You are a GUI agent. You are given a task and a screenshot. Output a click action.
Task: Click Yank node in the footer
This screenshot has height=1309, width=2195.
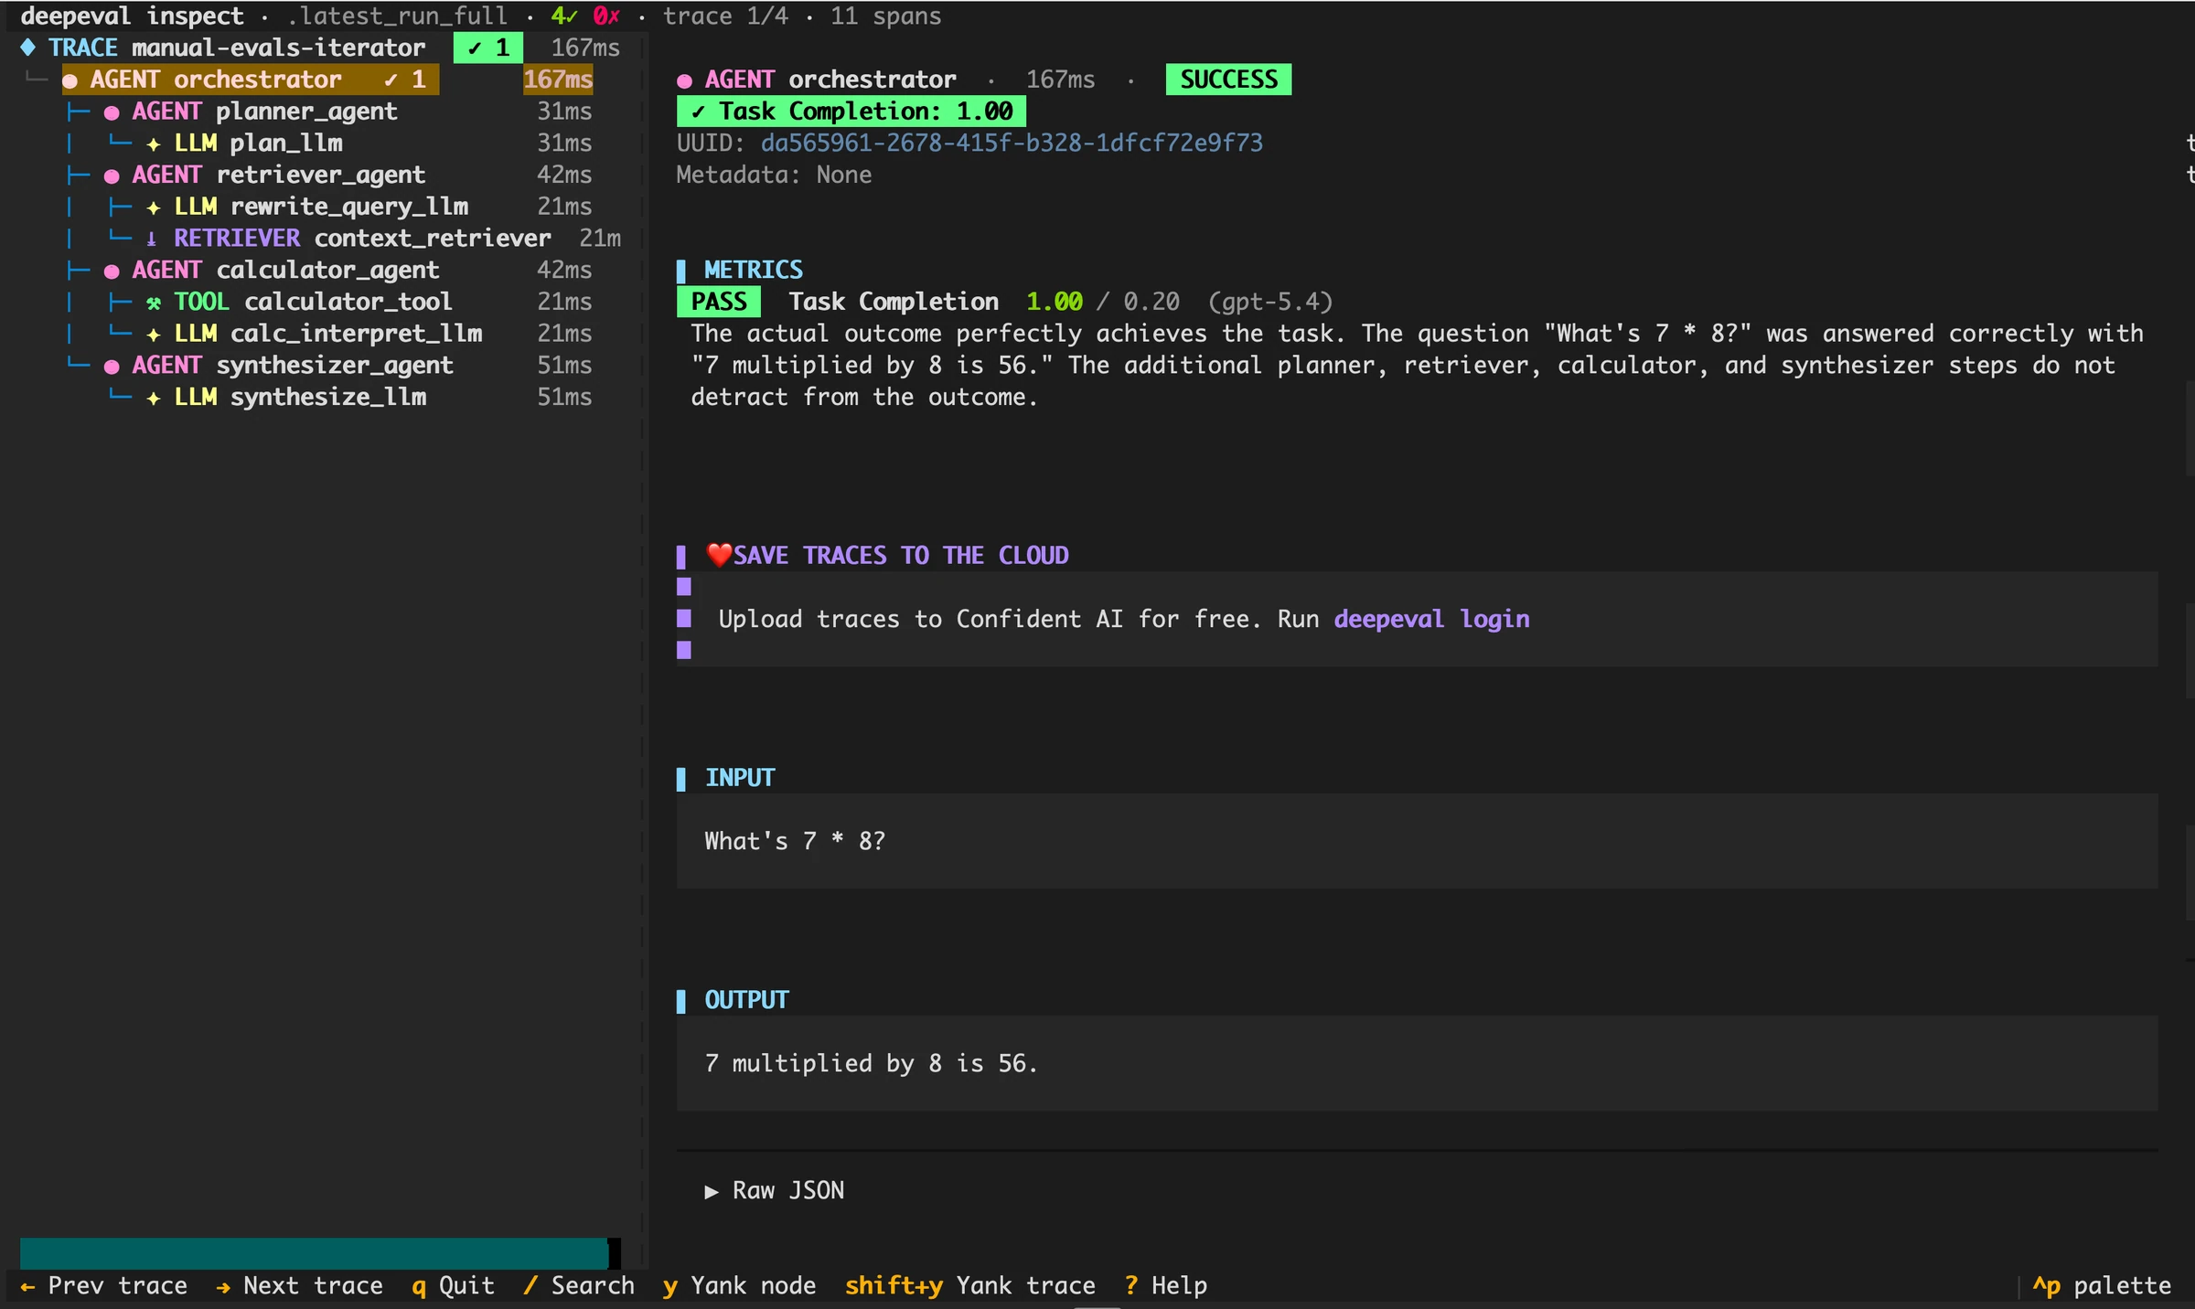tap(739, 1285)
